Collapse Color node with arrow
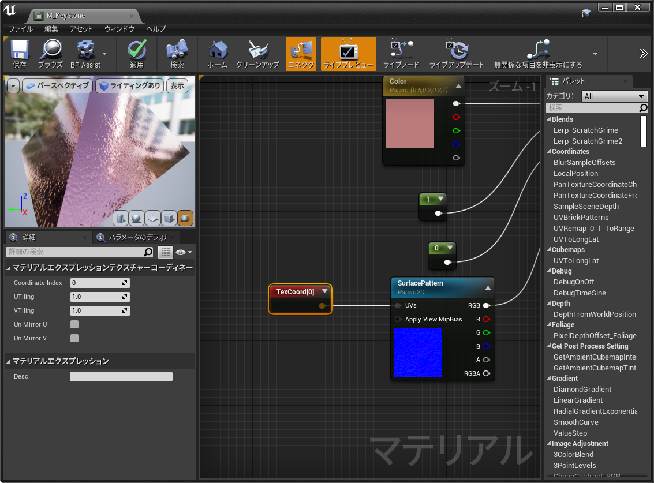Viewport: 654px width, 483px height. click(x=458, y=86)
